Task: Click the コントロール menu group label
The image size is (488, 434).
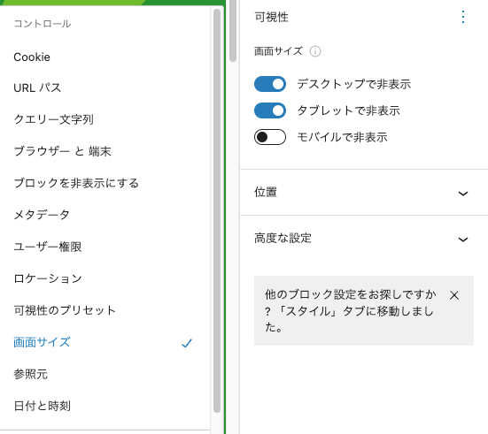Action: [x=43, y=24]
